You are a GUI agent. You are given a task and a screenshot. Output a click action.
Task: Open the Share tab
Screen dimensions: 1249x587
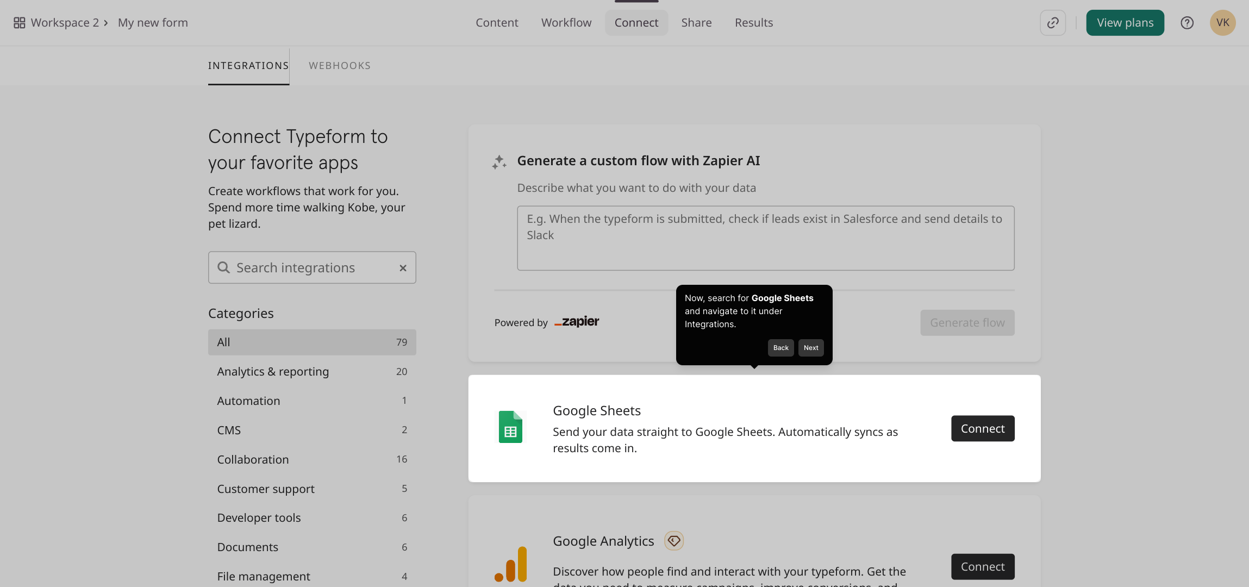tap(696, 23)
